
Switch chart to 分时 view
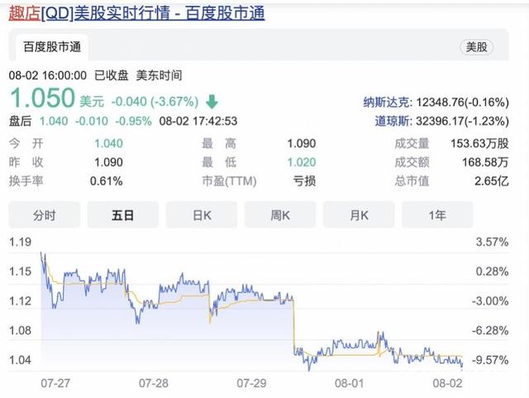tap(44, 215)
